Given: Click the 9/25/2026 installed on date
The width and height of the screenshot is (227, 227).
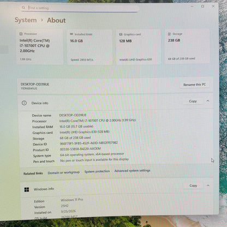Looking at the screenshot, I should 68,211.
